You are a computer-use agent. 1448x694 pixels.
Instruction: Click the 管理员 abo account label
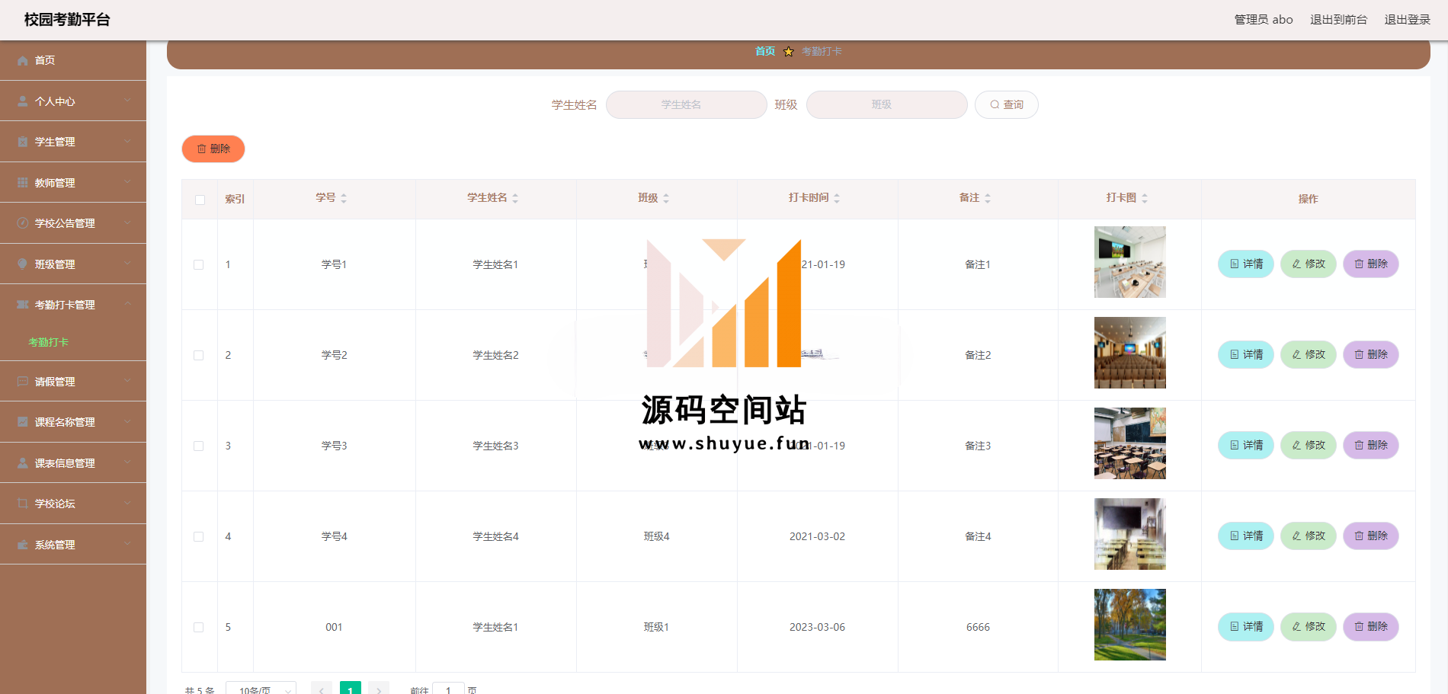coord(1264,20)
